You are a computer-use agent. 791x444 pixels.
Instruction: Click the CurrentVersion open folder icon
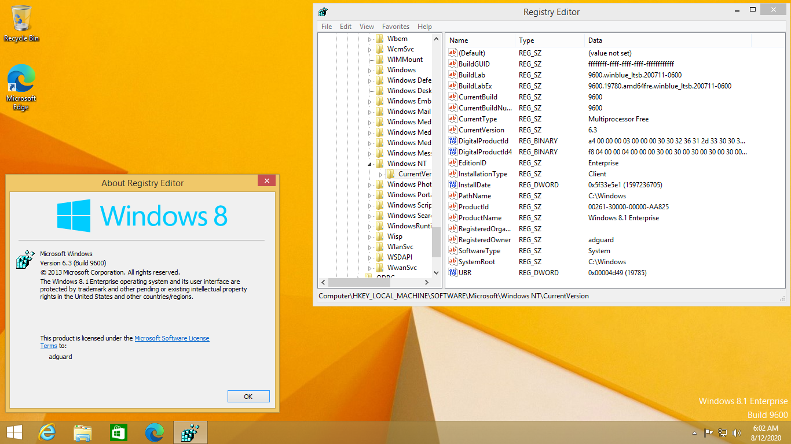(391, 174)
